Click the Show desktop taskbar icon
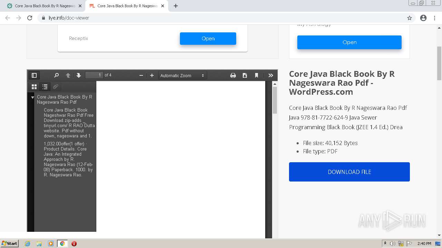442x248 pixels. pos(438,244)
